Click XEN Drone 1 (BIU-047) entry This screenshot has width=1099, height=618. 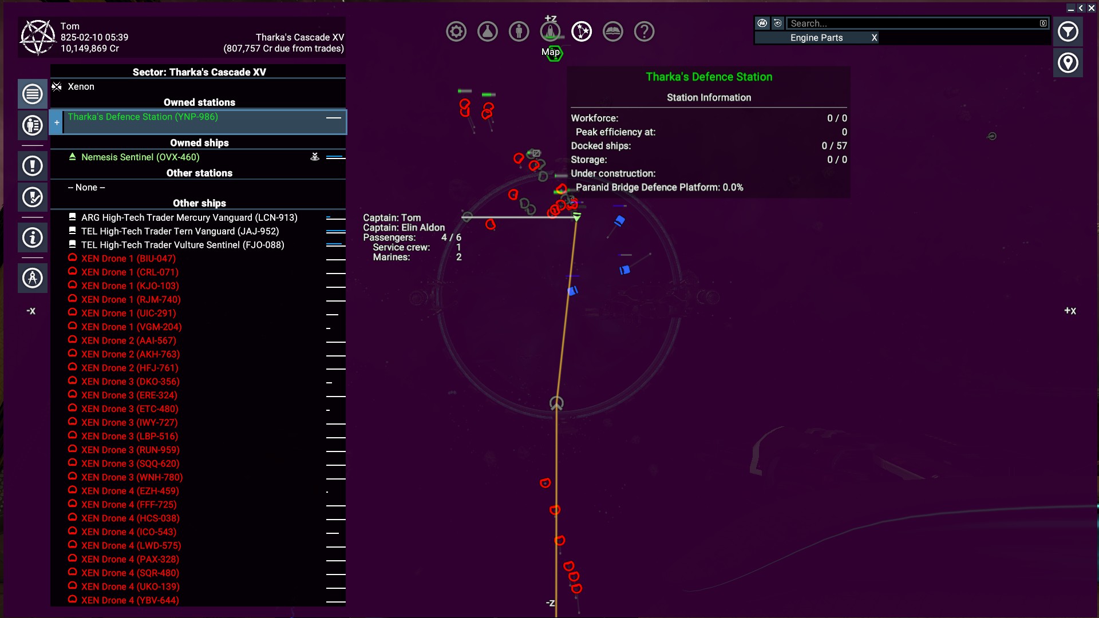click(x=128, y=259)
